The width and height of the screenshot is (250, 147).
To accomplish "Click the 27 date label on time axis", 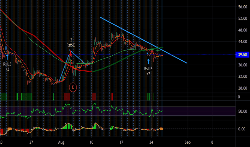I will [31, 142].
